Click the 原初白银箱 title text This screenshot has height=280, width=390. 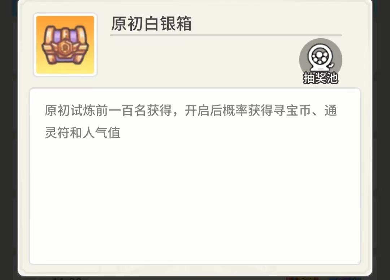(151, 23)
